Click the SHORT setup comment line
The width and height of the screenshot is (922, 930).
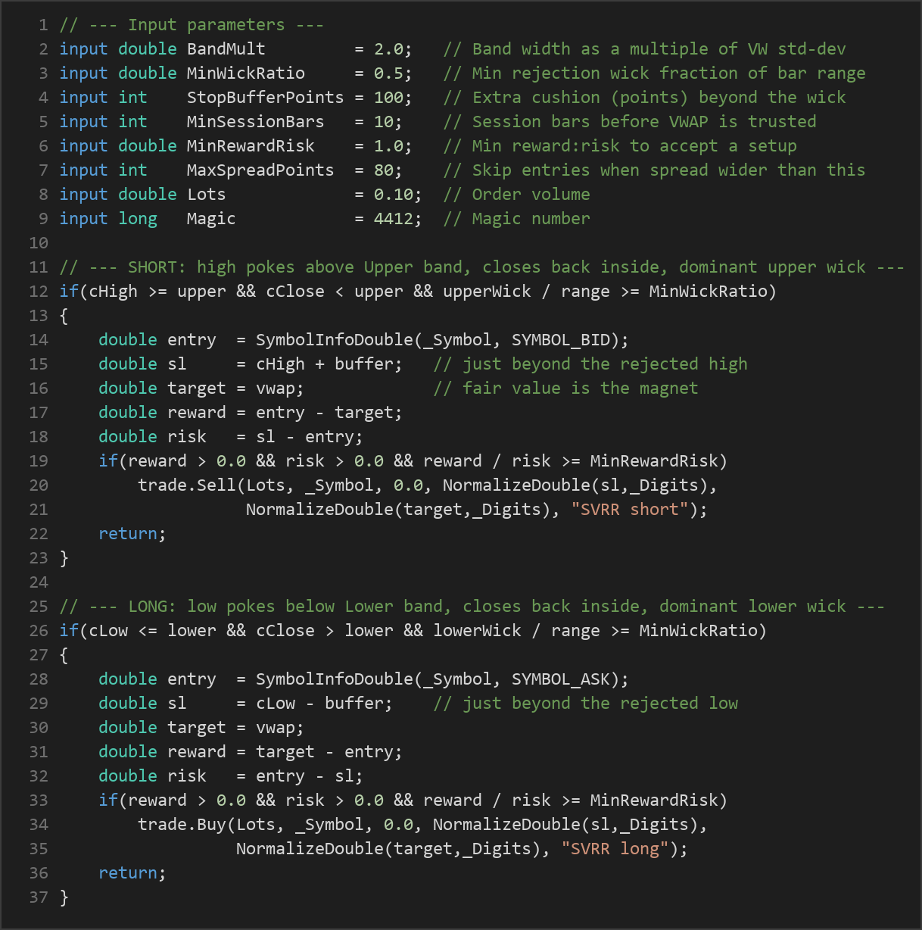pyautogui.click(x=481, y=267)
